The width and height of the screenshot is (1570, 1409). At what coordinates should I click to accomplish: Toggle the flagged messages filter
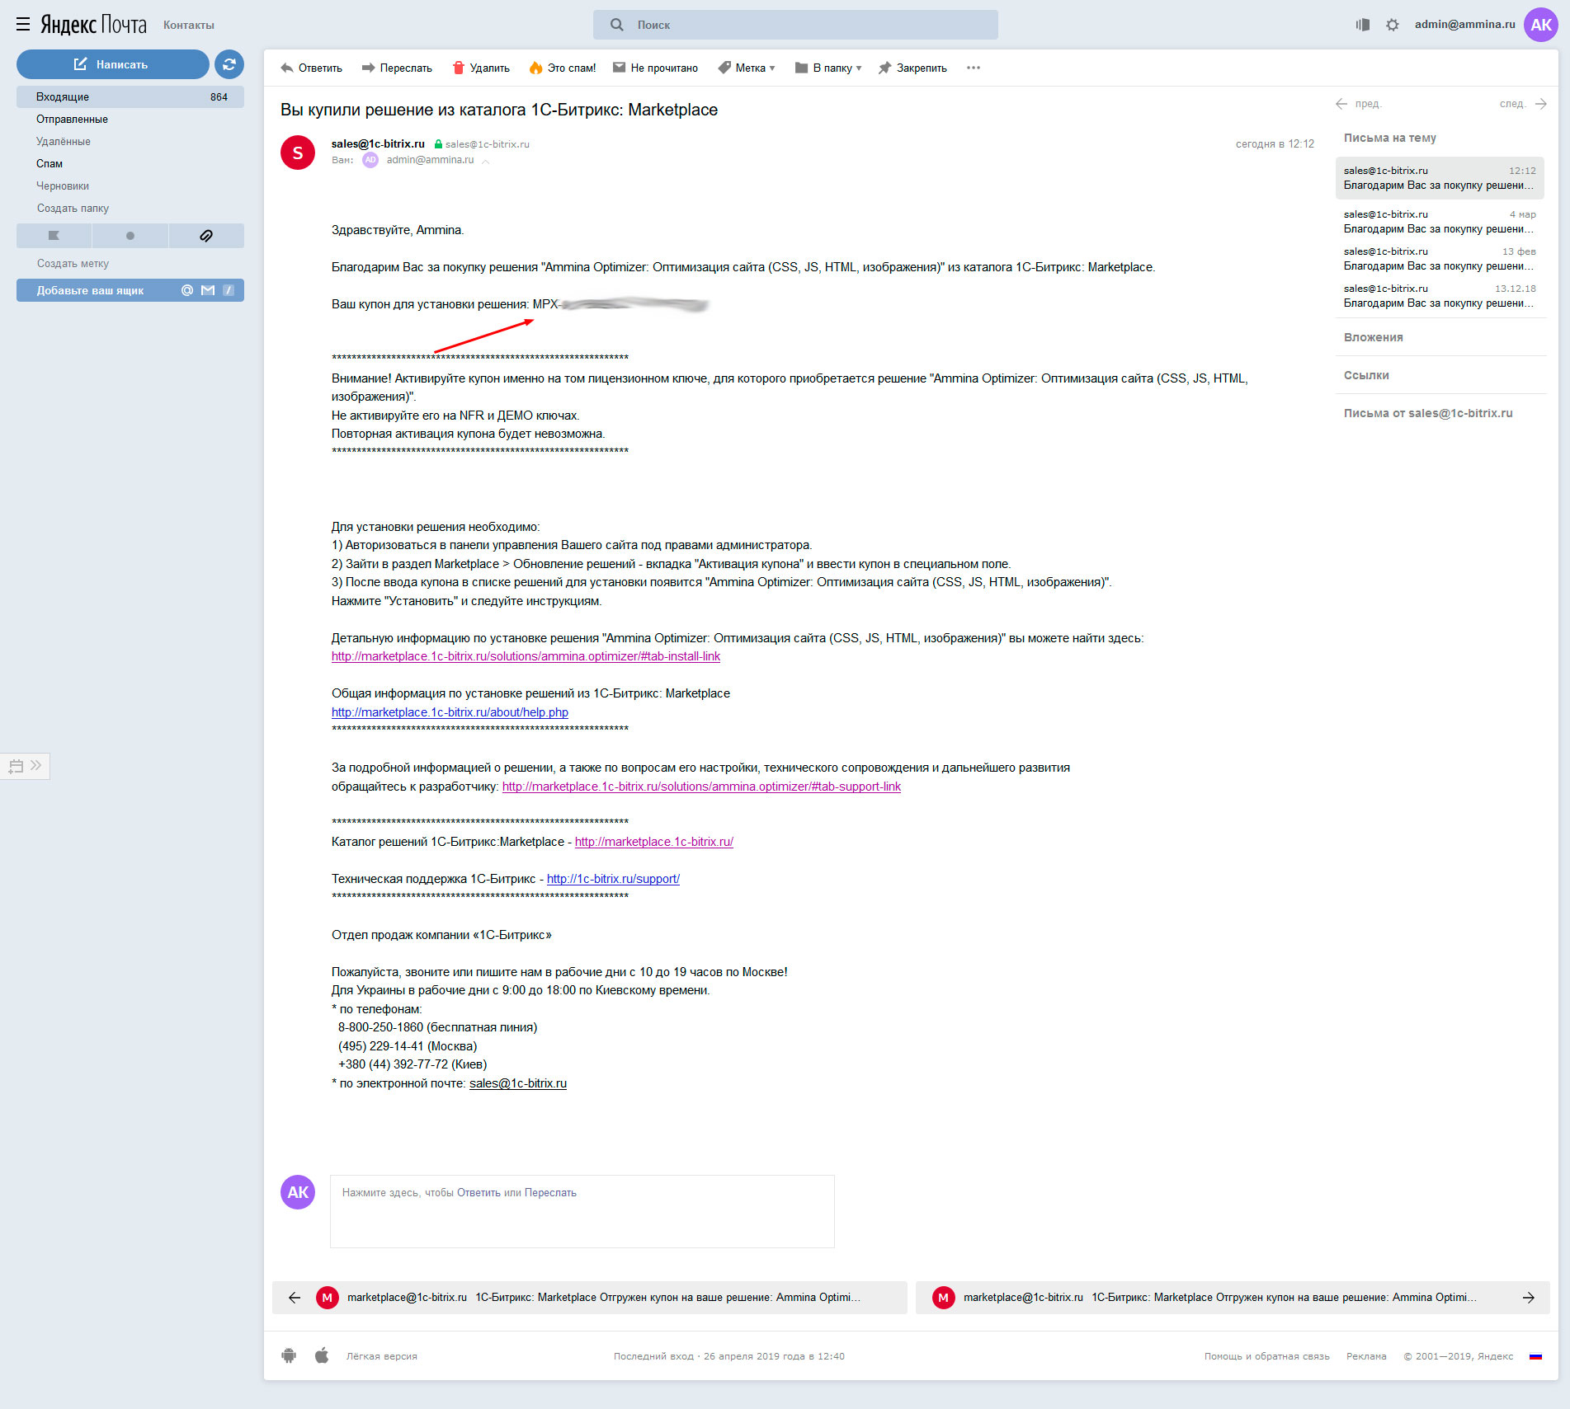(54, 236)
